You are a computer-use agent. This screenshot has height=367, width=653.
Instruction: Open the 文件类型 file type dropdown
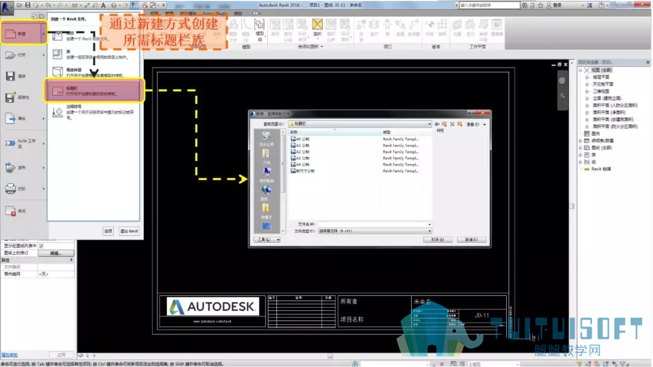[375, 231]
